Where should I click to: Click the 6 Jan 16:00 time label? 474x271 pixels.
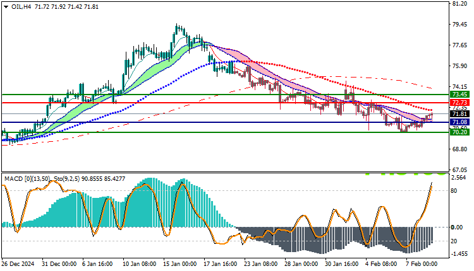pyautogui.click(x=97, y=264)
